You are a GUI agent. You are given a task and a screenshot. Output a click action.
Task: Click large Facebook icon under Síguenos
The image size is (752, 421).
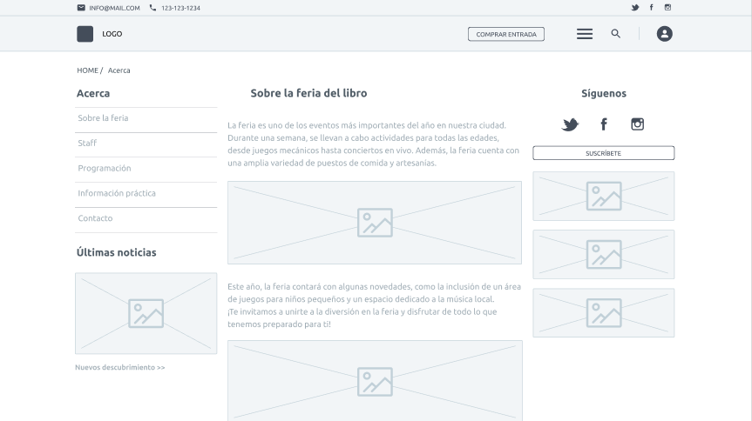604,124
